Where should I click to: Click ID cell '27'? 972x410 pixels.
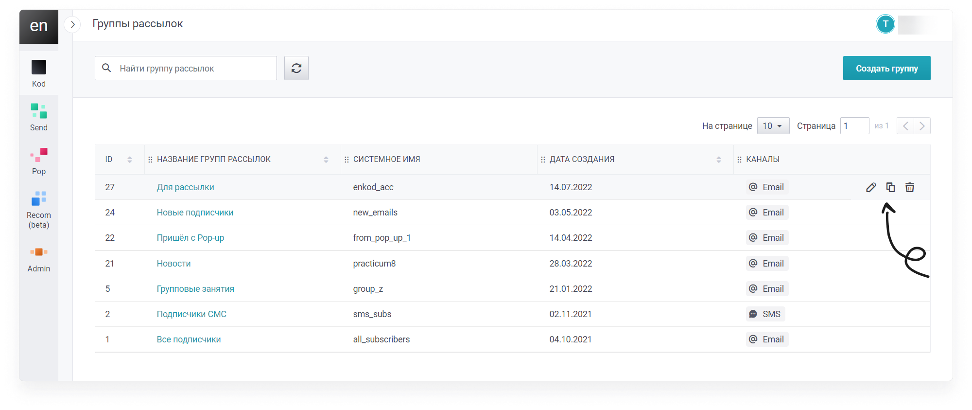point(110,187)
